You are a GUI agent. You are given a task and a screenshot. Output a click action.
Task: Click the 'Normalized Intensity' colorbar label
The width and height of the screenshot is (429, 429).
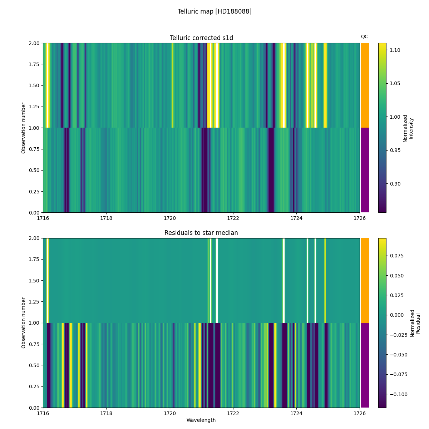click(x=408, y=128)
